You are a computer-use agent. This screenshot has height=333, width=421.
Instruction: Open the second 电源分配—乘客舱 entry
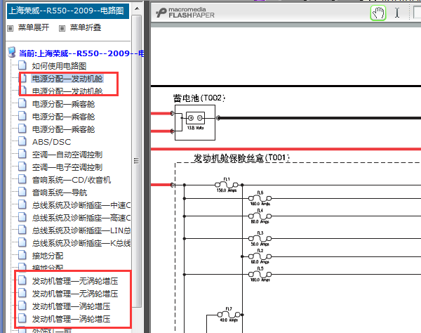coord(63,117)
